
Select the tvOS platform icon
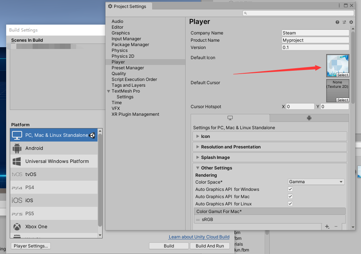[17, 174]
